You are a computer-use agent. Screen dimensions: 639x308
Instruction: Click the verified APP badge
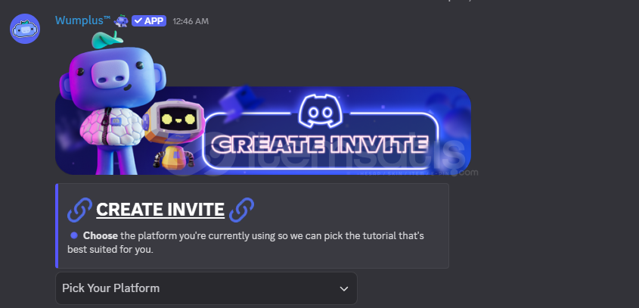pyautogui.click(x=149, y=20)
